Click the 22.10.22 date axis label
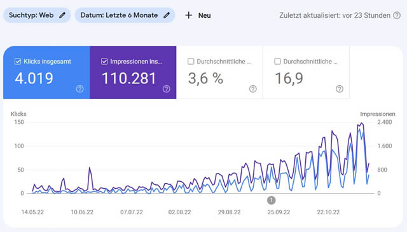This screenshot has width=407, height=232. (x=328, y=212)
